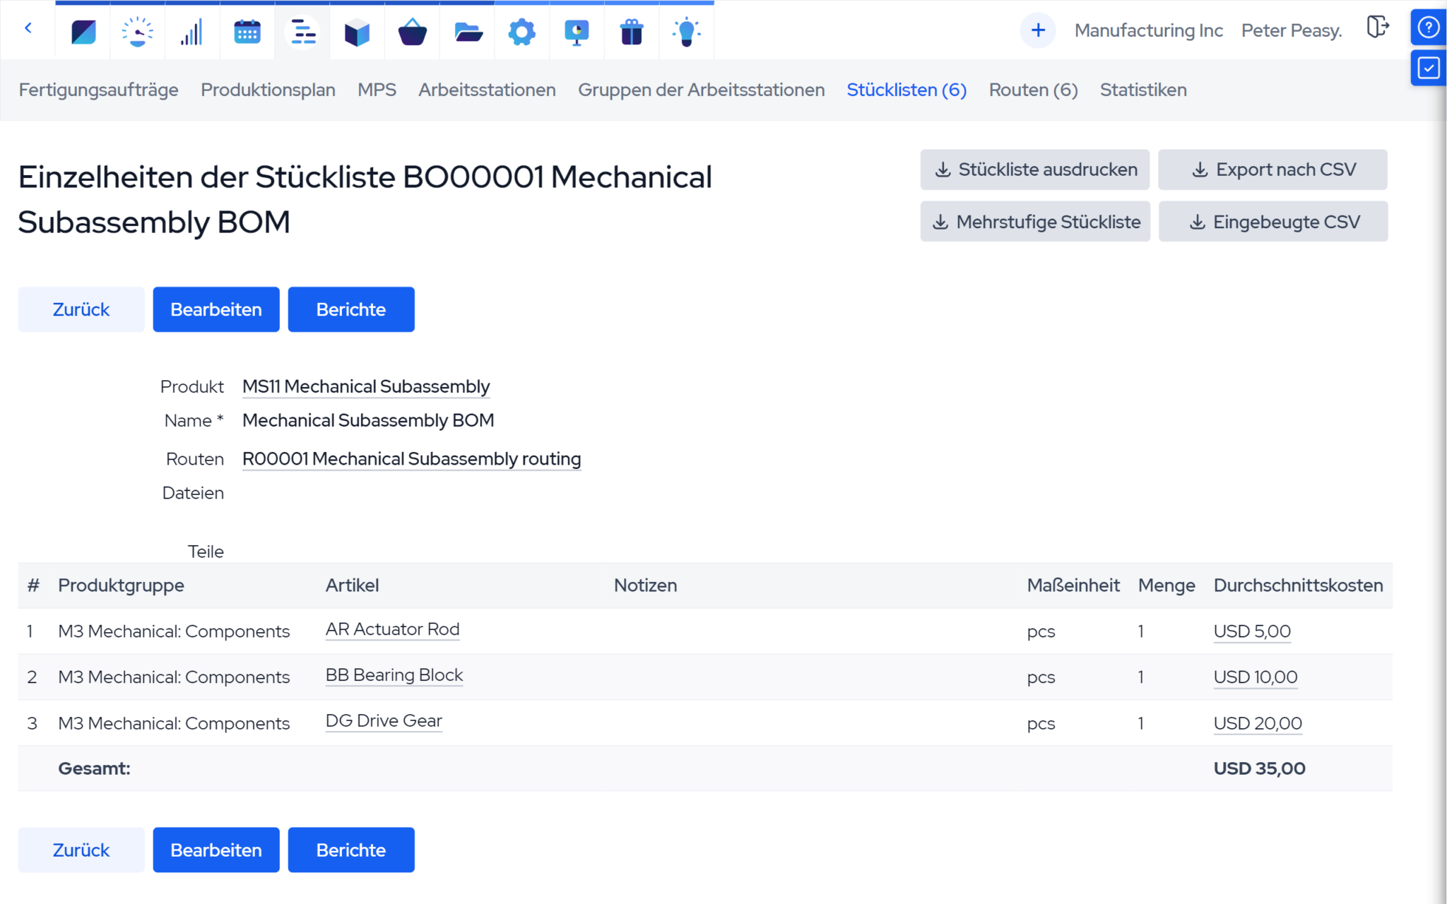This screenshot has width=1447, height=904.
Task: Open the AR Actuator Rod link
Action: click(392, 629)
